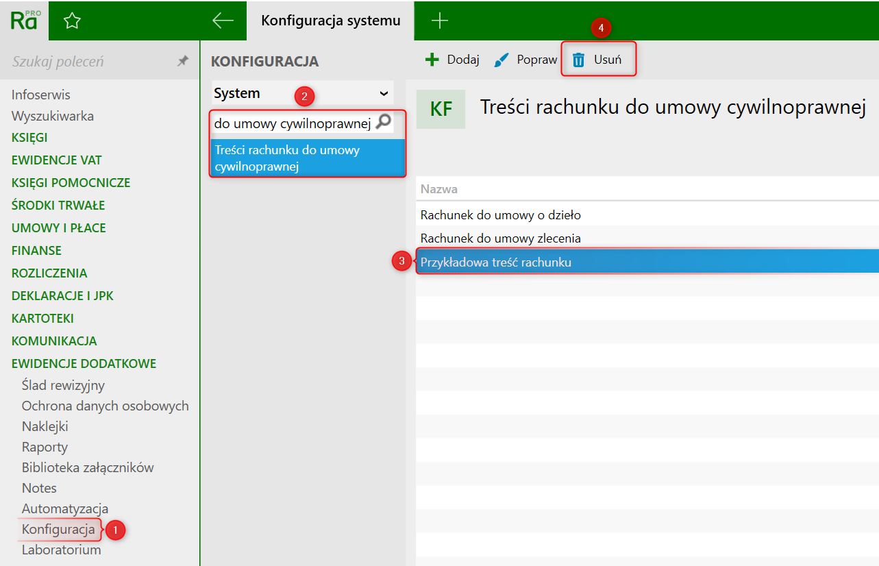Expand the DEKLARACJE I JPK section

pos(62,296)
